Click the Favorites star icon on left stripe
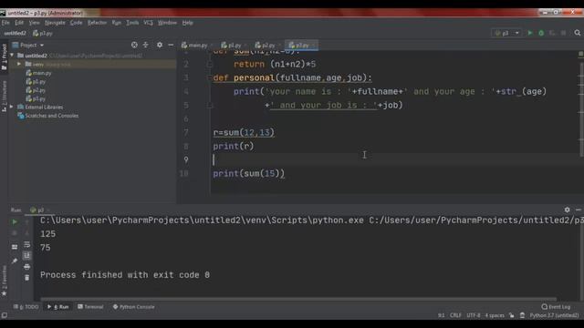This screenshot has height=328, width=584. 4,293
